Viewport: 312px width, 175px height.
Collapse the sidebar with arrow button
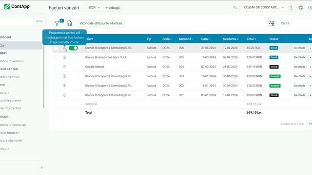(41, 168)
